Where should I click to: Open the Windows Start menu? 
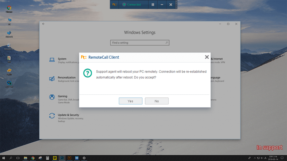pyautogui.click(x=3, y=158)
